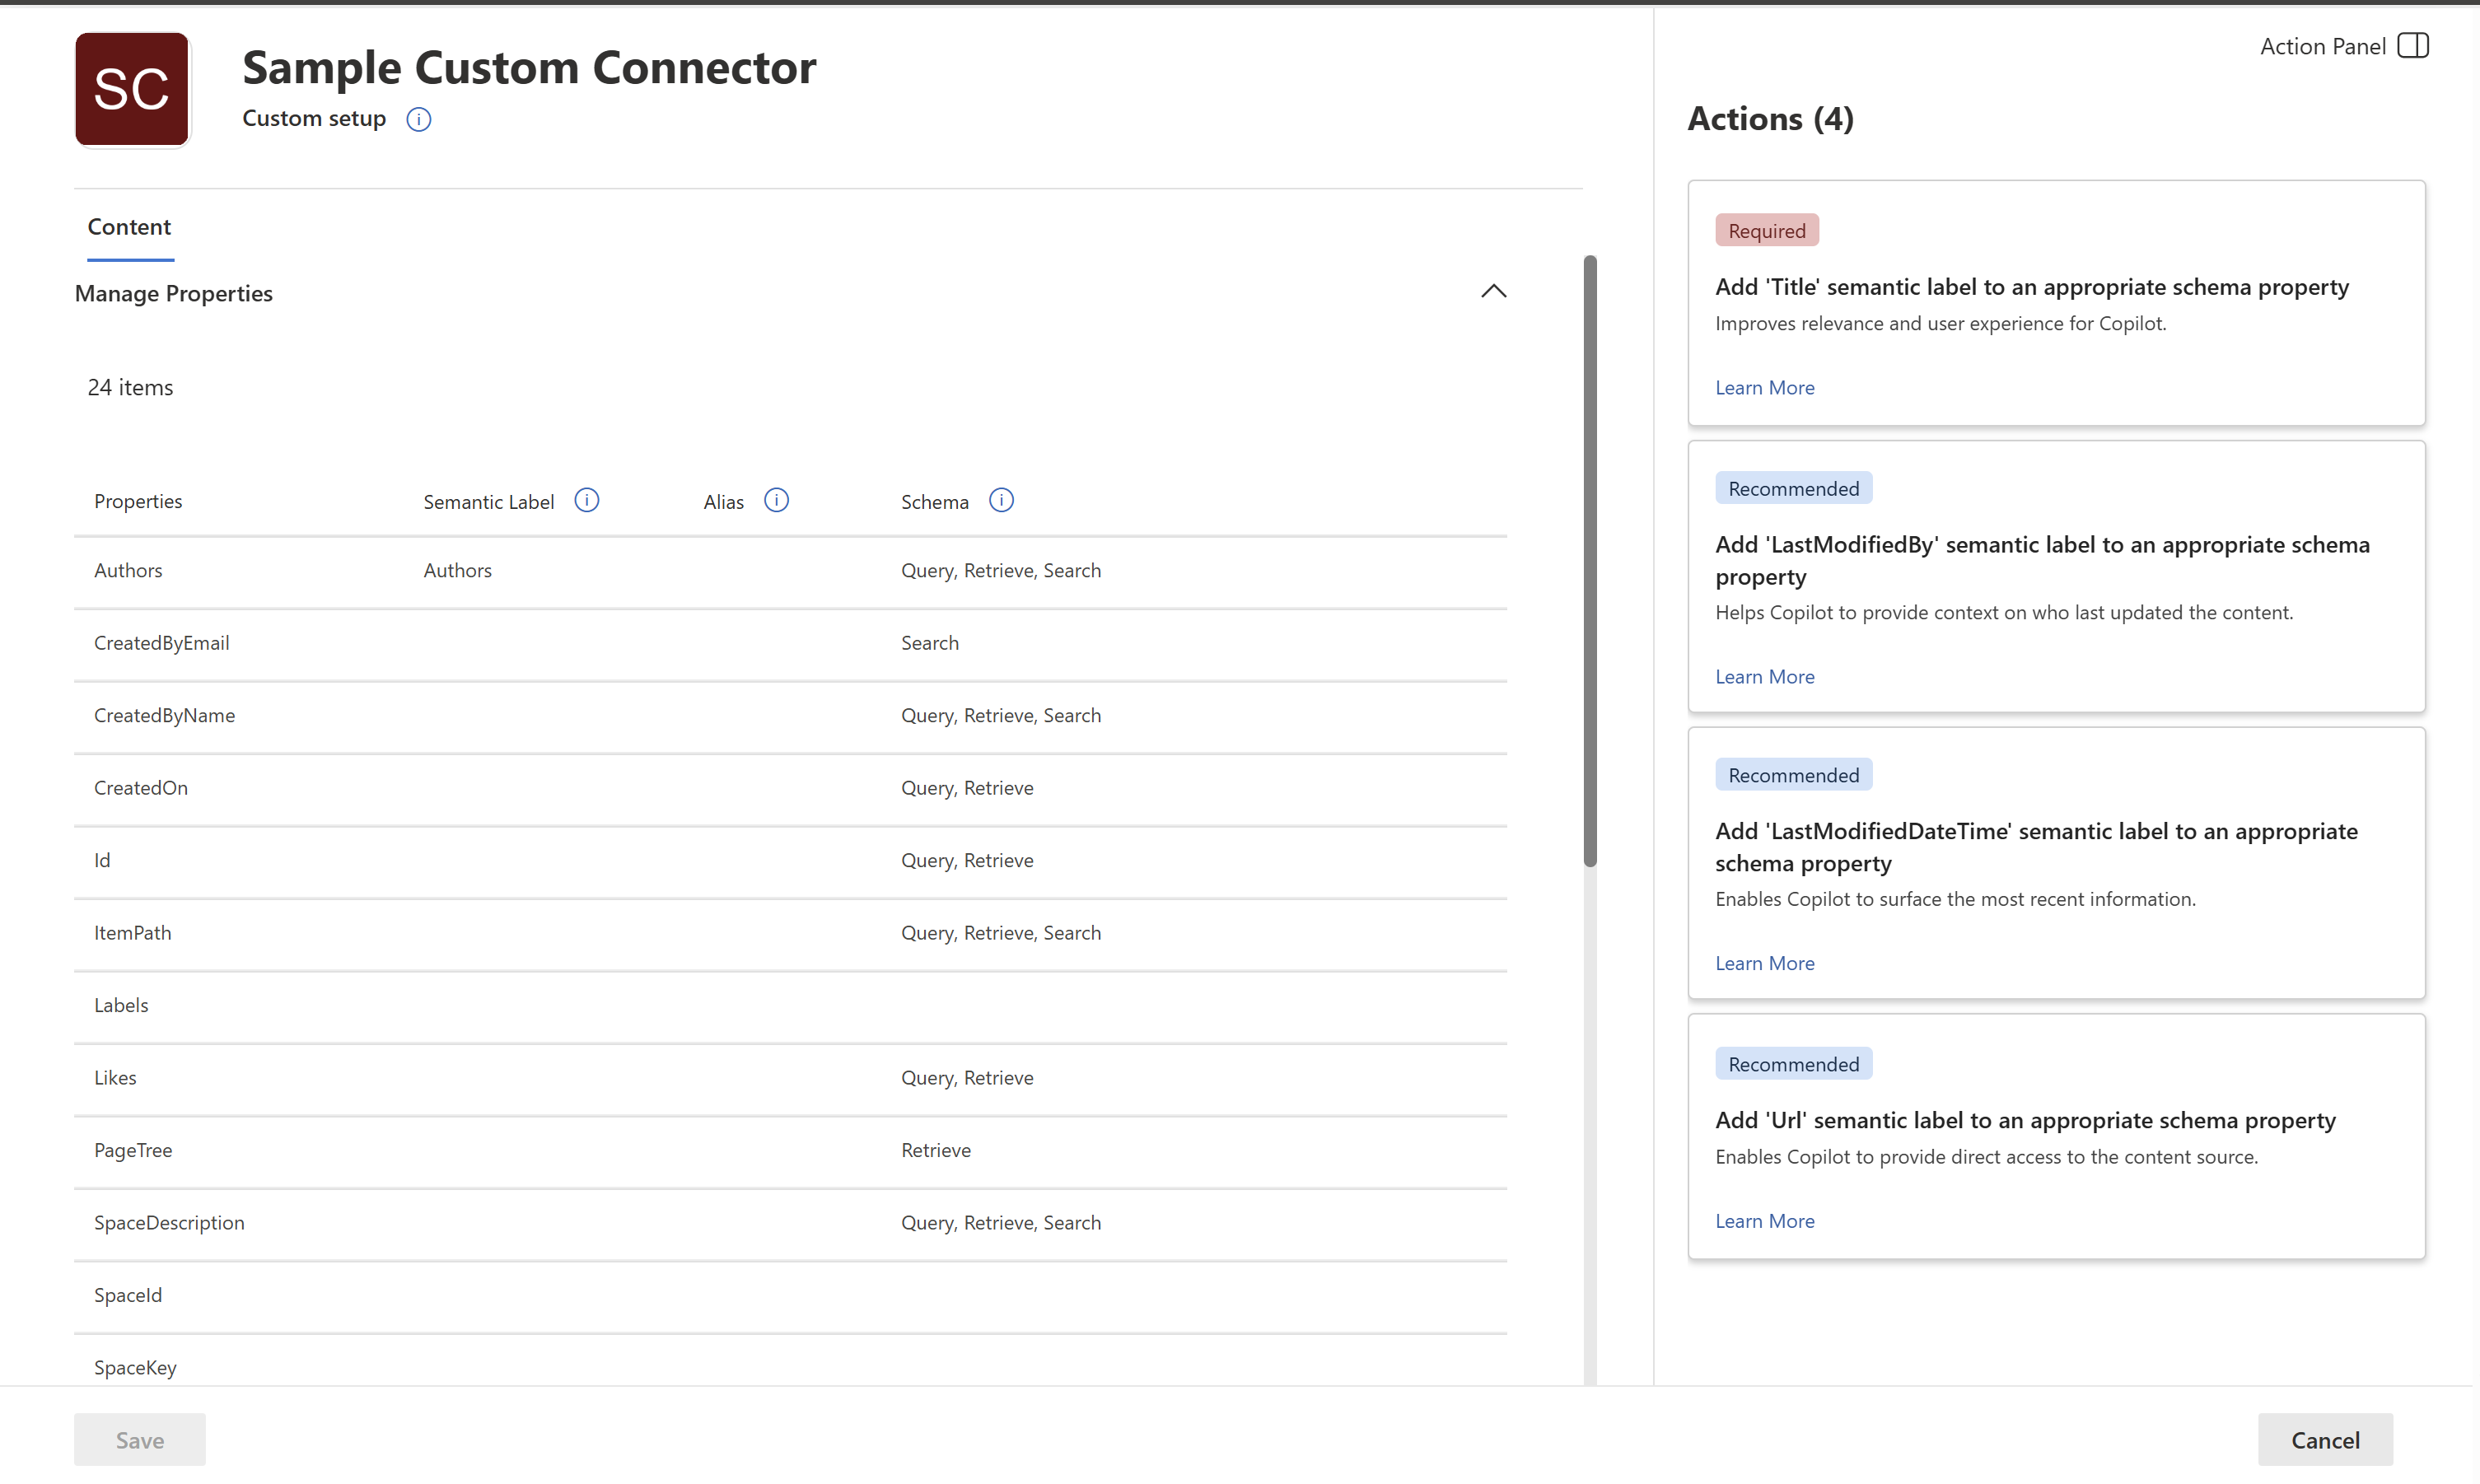Click the properties list scrollbar
2480x1484 pixels.
1590,560
